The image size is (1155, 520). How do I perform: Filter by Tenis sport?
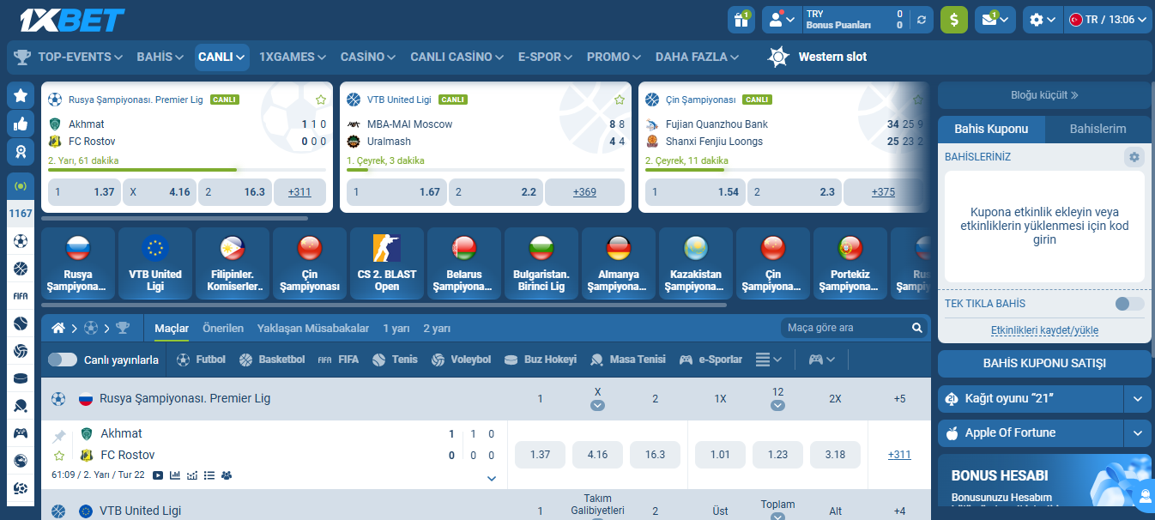396,360
